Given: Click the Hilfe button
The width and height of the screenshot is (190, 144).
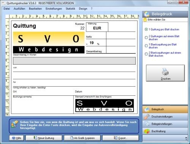Looking at the screenshot, I should click(x=17, y=138).
